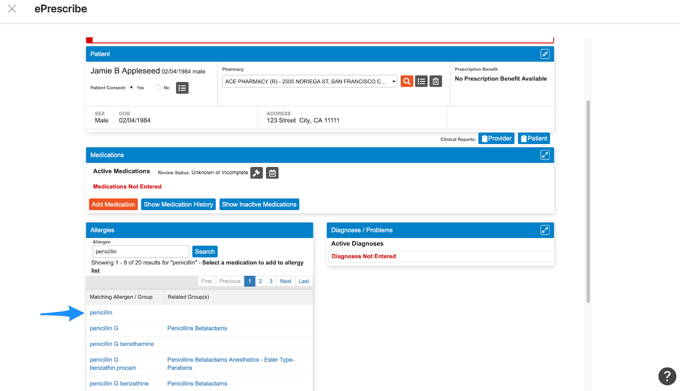
Task: Click Penicillins Betalactams Anesthetics - Ester Type-Parabens group
Action: (231, 364)
